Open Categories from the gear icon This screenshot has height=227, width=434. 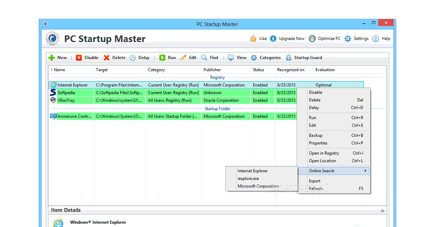click(254, 58)
